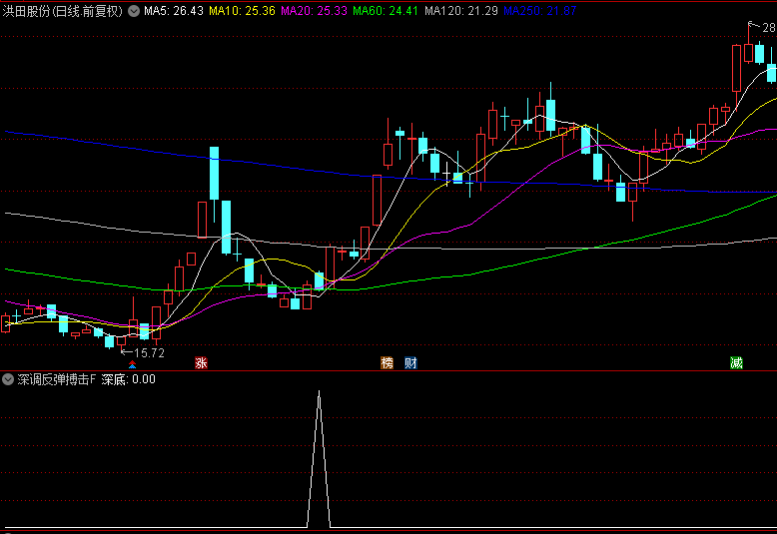Click the red-blue double arrow signal marker
This screenshot has width=777, height=534.
(x=132, y=365)
